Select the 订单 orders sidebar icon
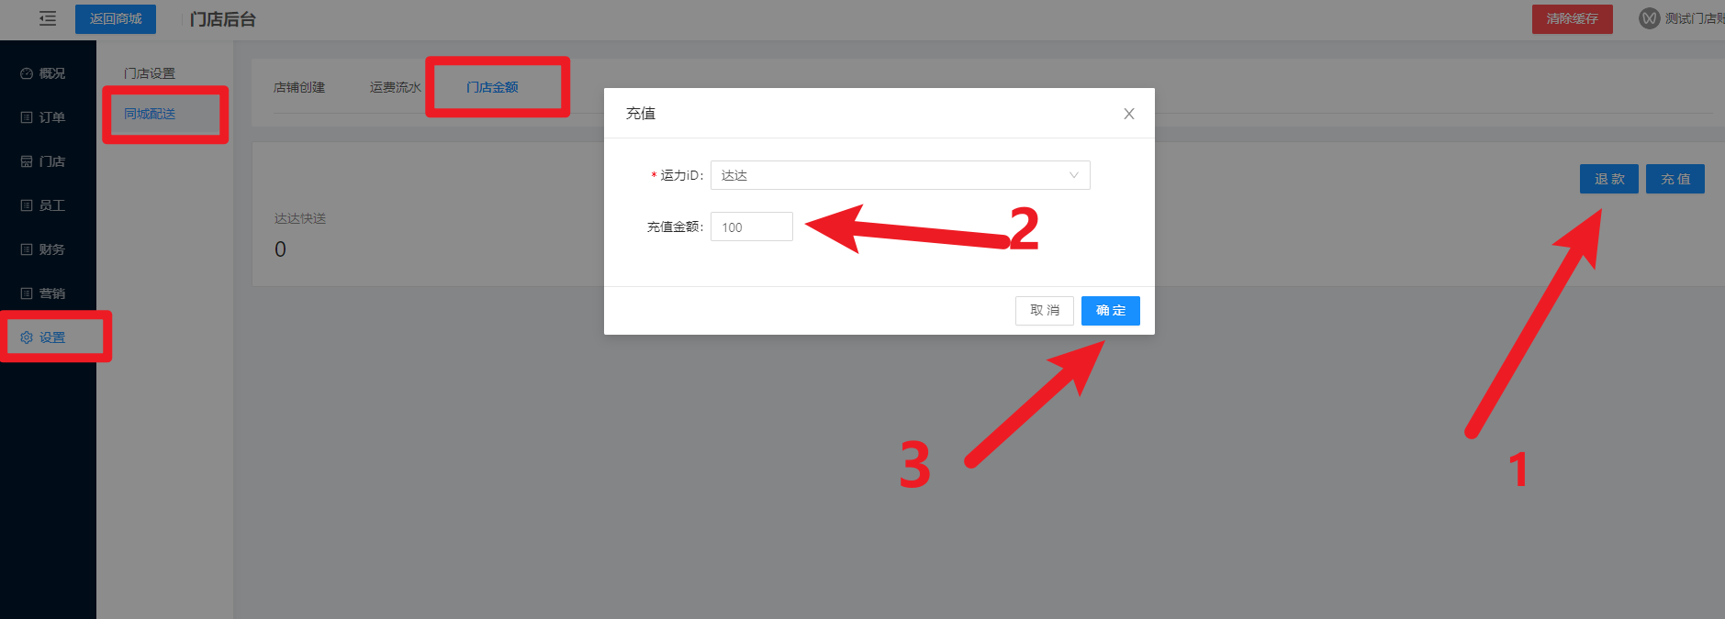The height and width of the screenshot is (619, 1725). coord(27,117)
